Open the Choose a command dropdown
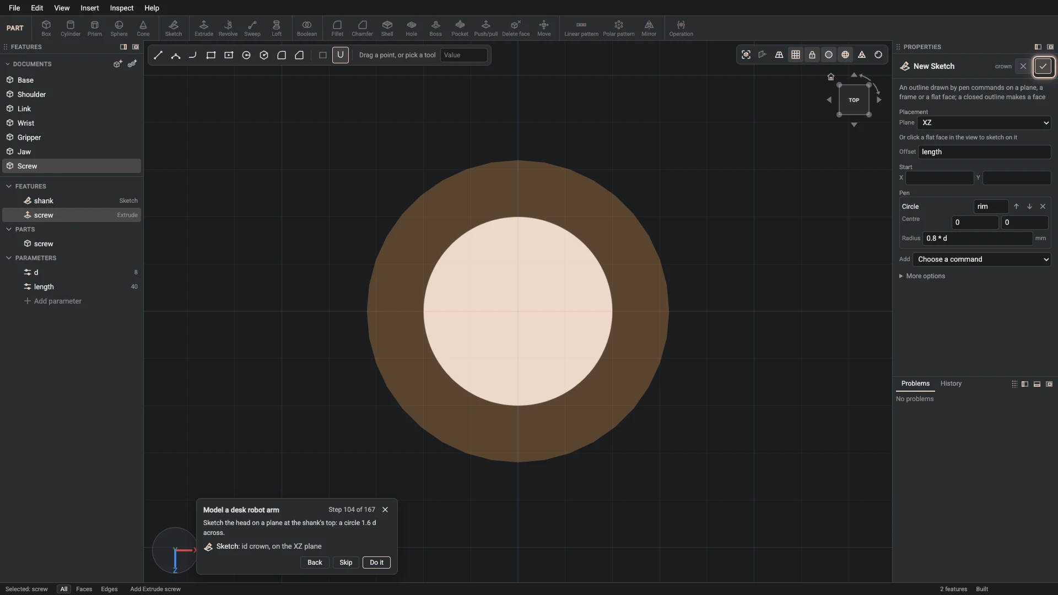Screen dimensions: 1058x595 981,259
